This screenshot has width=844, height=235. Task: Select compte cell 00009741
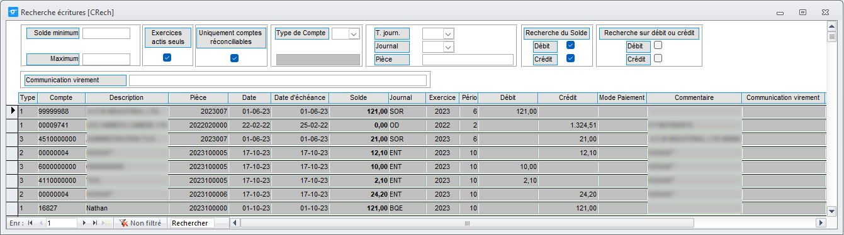pos(61,125)
